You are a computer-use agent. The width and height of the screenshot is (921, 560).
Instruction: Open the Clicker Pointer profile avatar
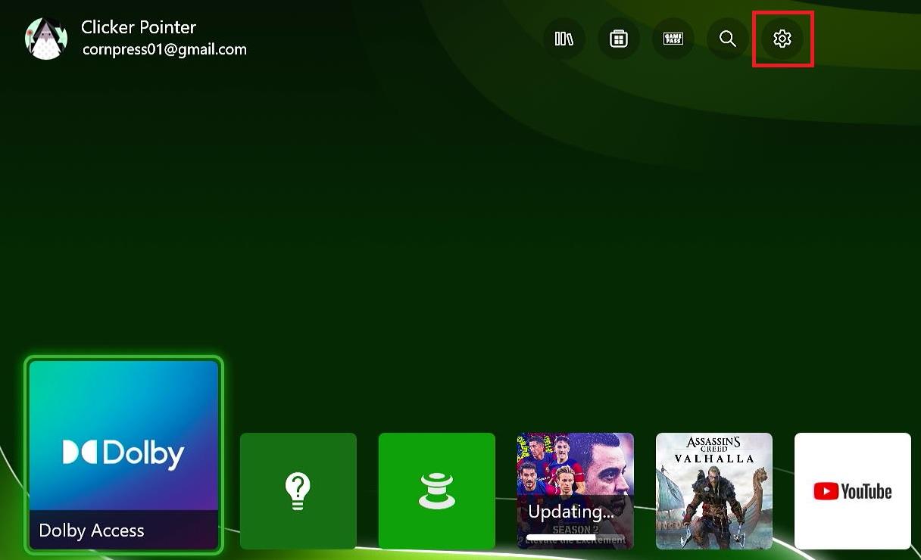coord(46,39)
